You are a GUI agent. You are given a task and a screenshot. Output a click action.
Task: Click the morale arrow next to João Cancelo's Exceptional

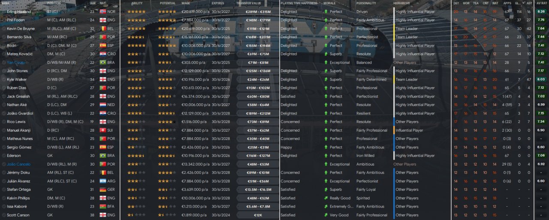click(x=326, y=164)
